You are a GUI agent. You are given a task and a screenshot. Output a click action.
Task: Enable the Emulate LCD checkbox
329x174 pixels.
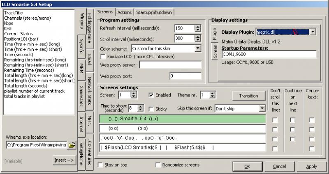(104, 56)
